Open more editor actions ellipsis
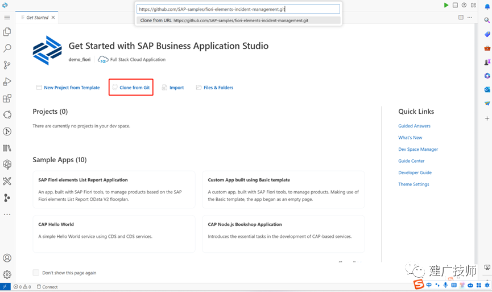This screenshot has height=292, width=492. (x=470, y=17)
